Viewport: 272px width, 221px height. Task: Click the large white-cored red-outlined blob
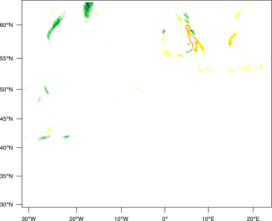point(193,41)
